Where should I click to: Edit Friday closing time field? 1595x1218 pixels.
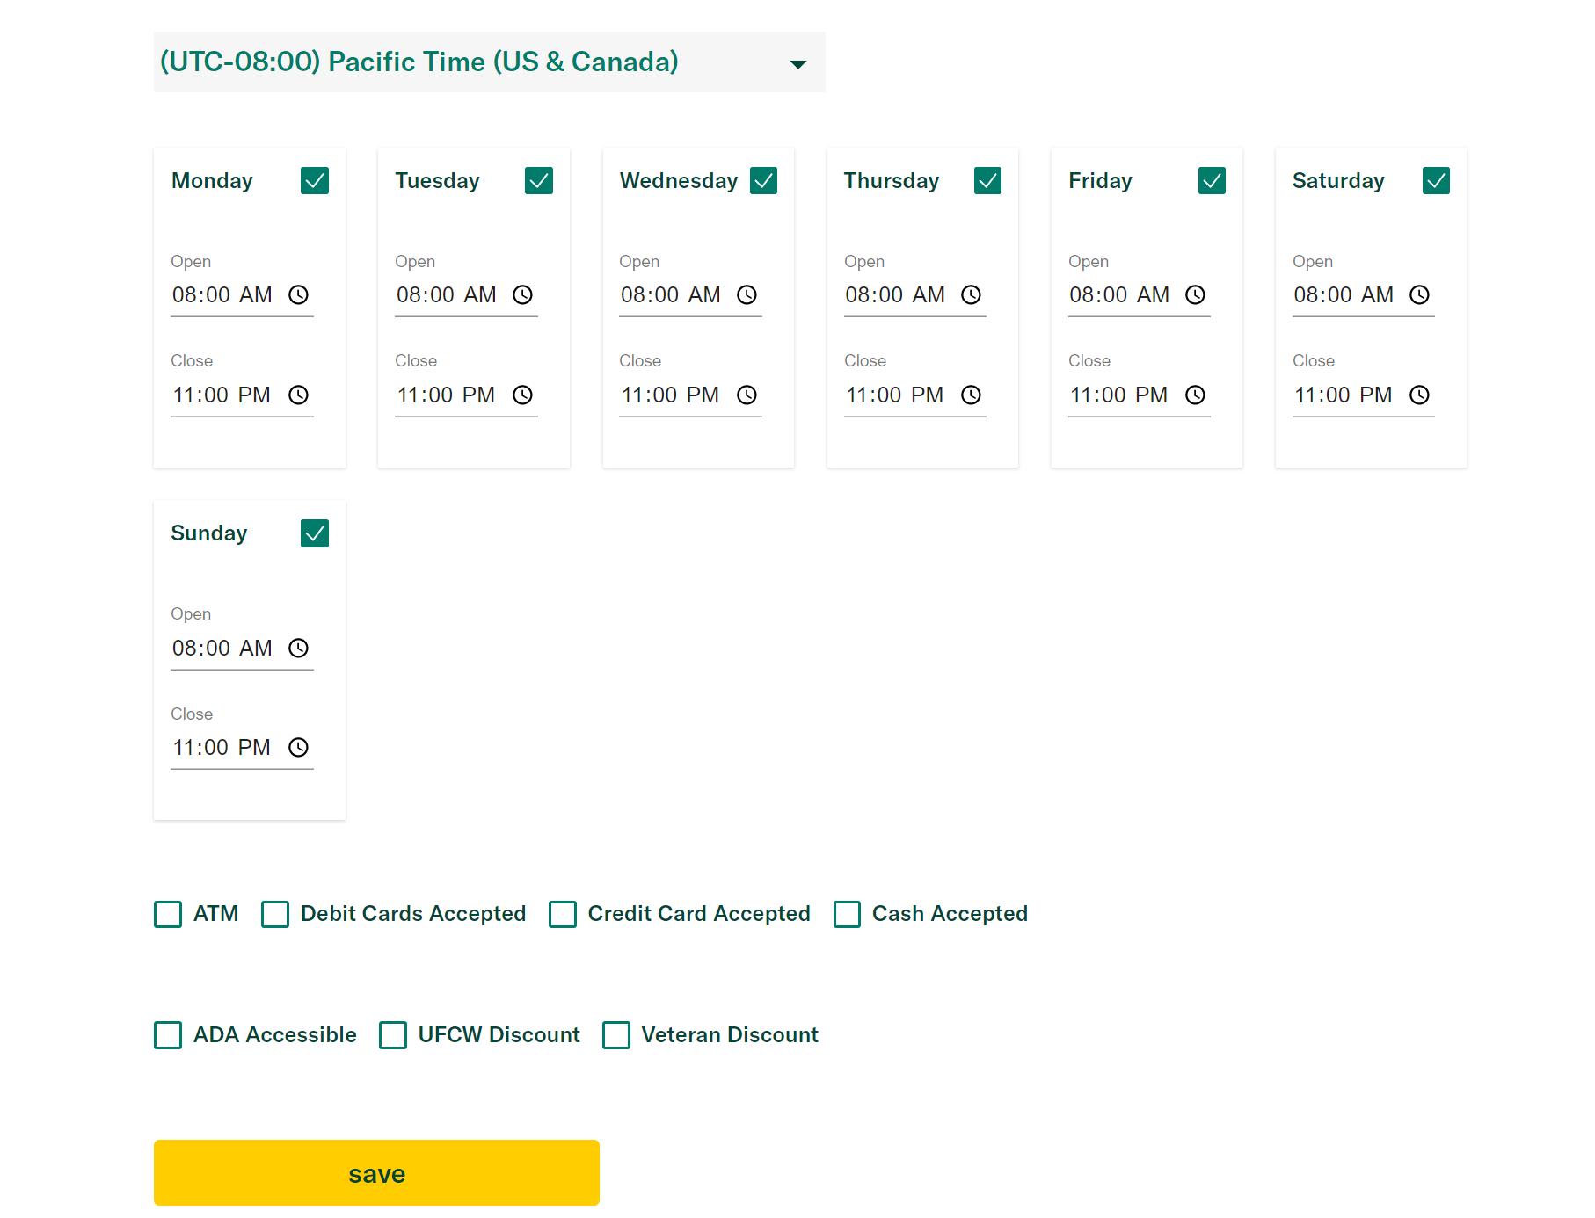point(1140,395)
